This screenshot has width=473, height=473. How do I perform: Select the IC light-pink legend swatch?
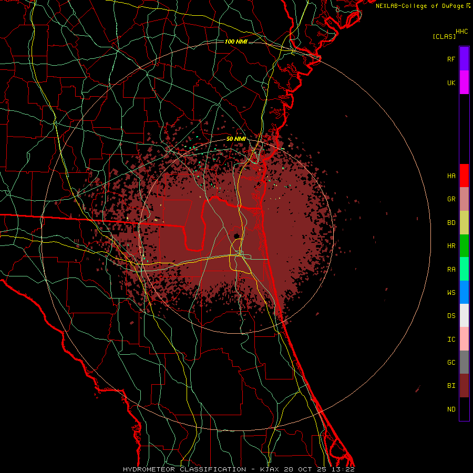pyautogui.click(x=464, y=339)
